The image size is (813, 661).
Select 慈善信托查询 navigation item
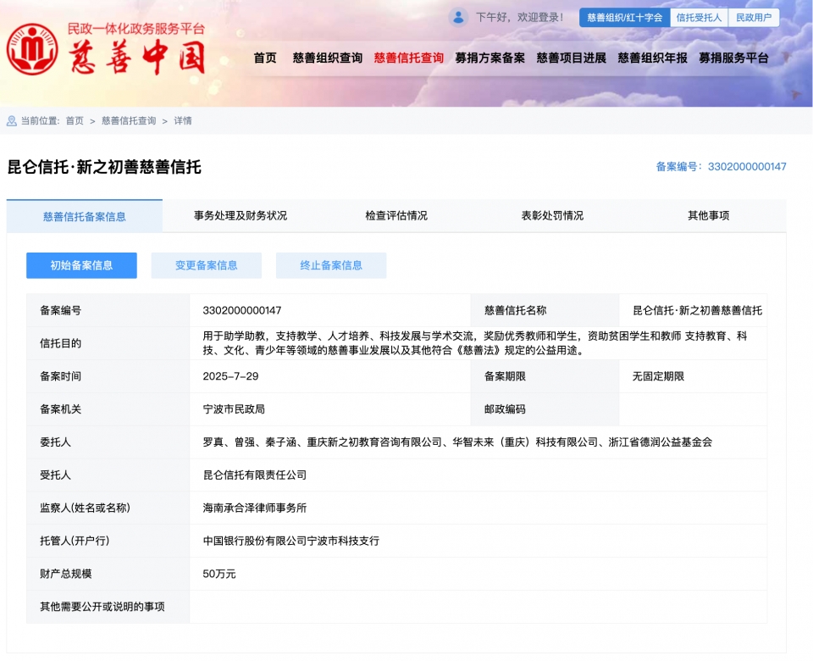pos(408,58)
